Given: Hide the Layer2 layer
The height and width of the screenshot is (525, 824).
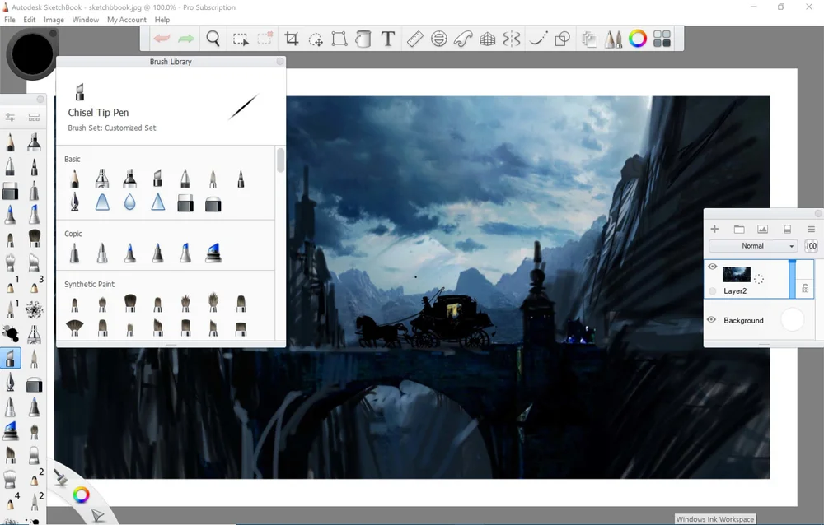Looking at the screenshot, I should pos(713,267).
